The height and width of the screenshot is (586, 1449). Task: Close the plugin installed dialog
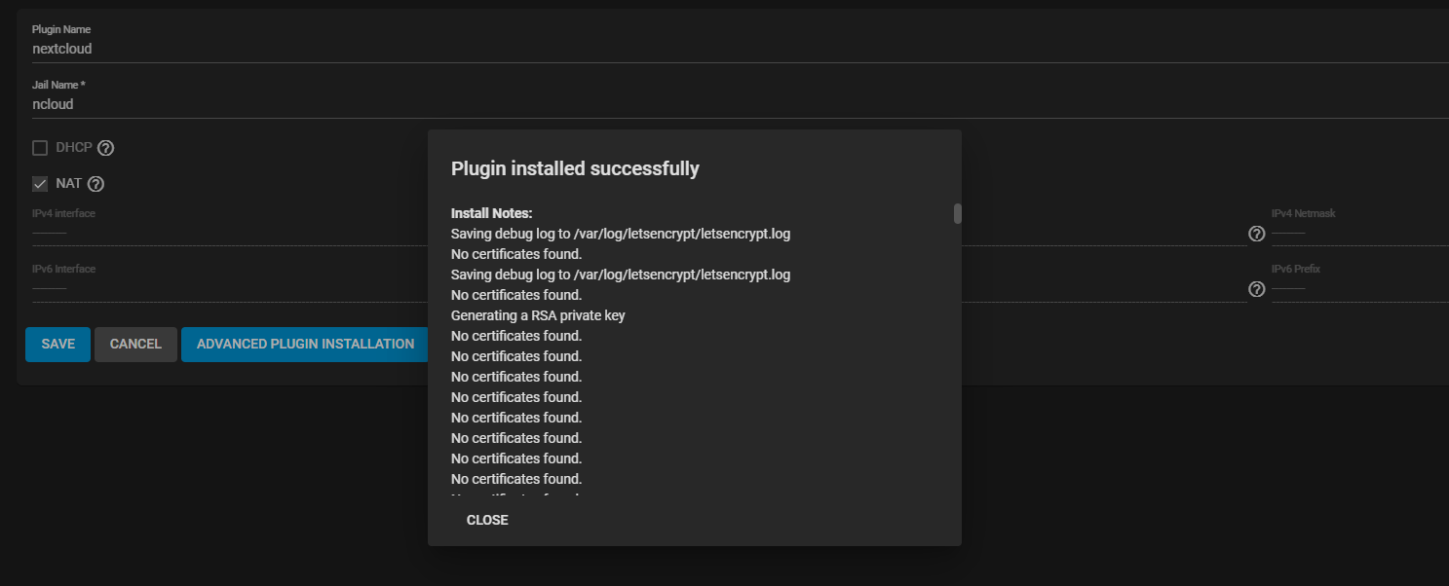(487, 520)
